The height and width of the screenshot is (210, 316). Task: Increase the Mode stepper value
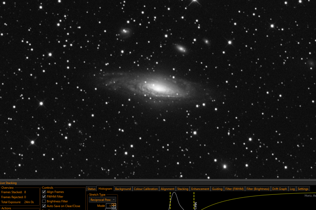click(114, 205)
